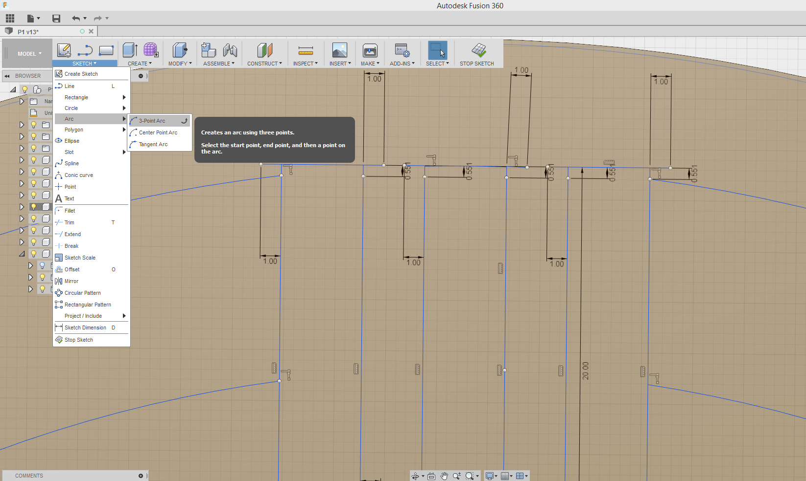Open the Viewports layout control
This screenshot has width=806, height=481.
[520, 476]
